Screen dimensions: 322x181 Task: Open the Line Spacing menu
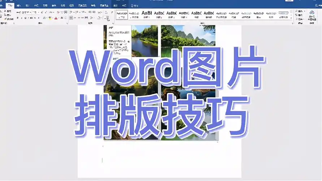92,18
